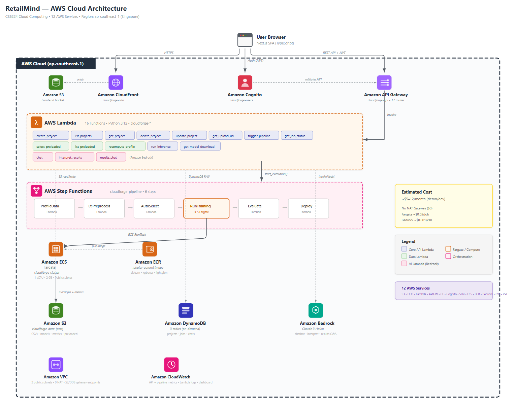Click the 12 AWS Services heading
The height and width of the screenshot is (407, 516).
416,288
